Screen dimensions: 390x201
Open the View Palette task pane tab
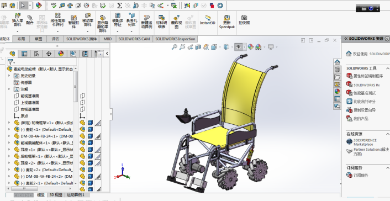coord(337,84)
